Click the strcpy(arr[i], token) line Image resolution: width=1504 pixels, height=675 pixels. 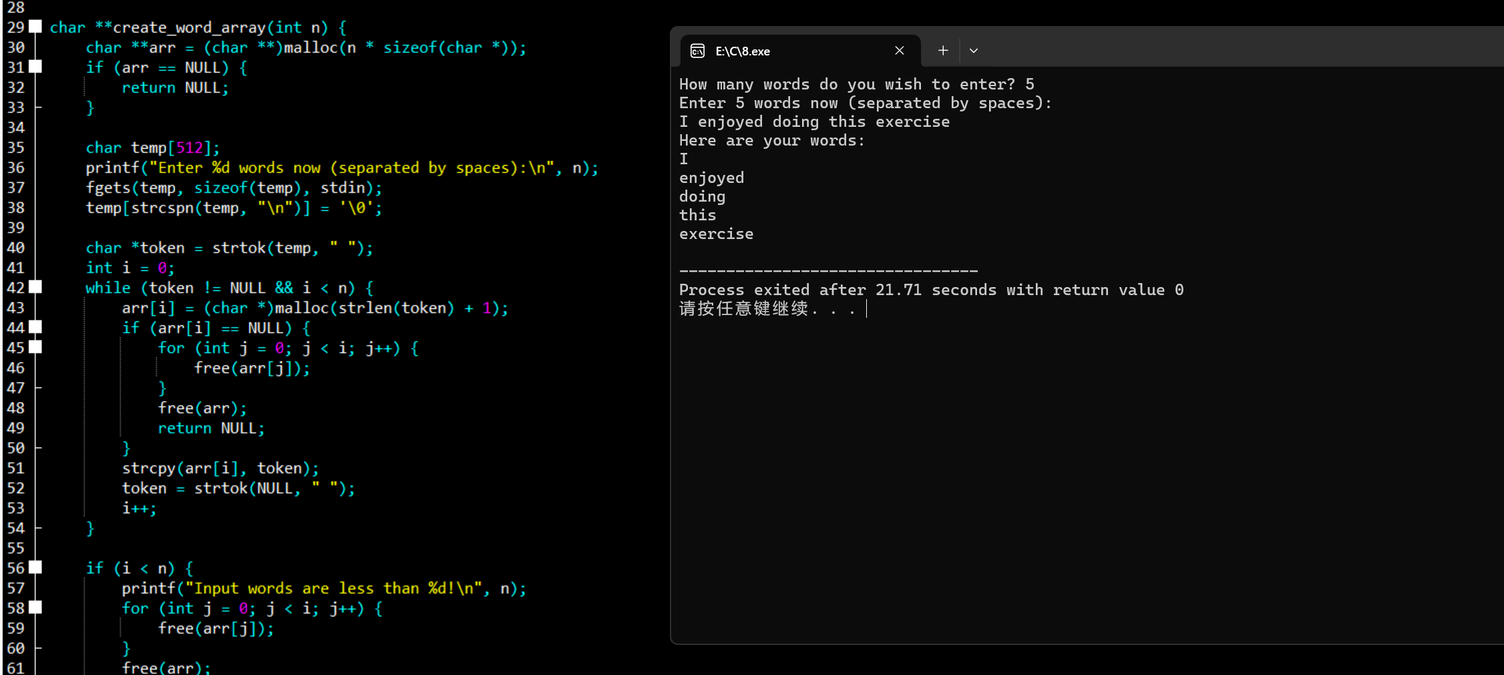(x=220, y=468)
